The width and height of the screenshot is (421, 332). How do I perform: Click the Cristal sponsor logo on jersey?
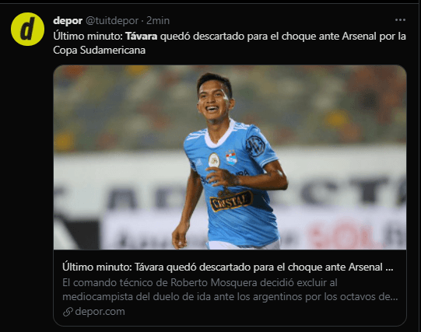(231, 200)
